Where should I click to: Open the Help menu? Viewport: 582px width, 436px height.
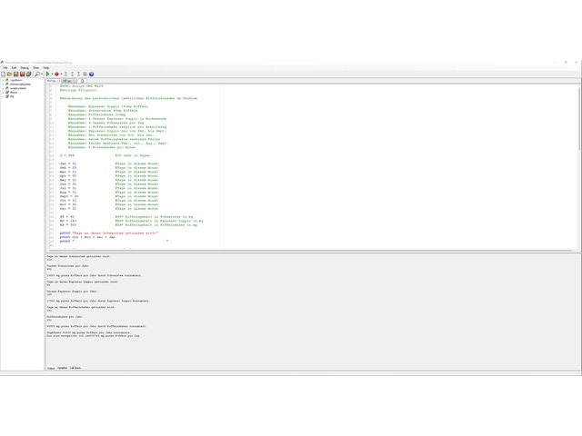click(x=46, y=68)
